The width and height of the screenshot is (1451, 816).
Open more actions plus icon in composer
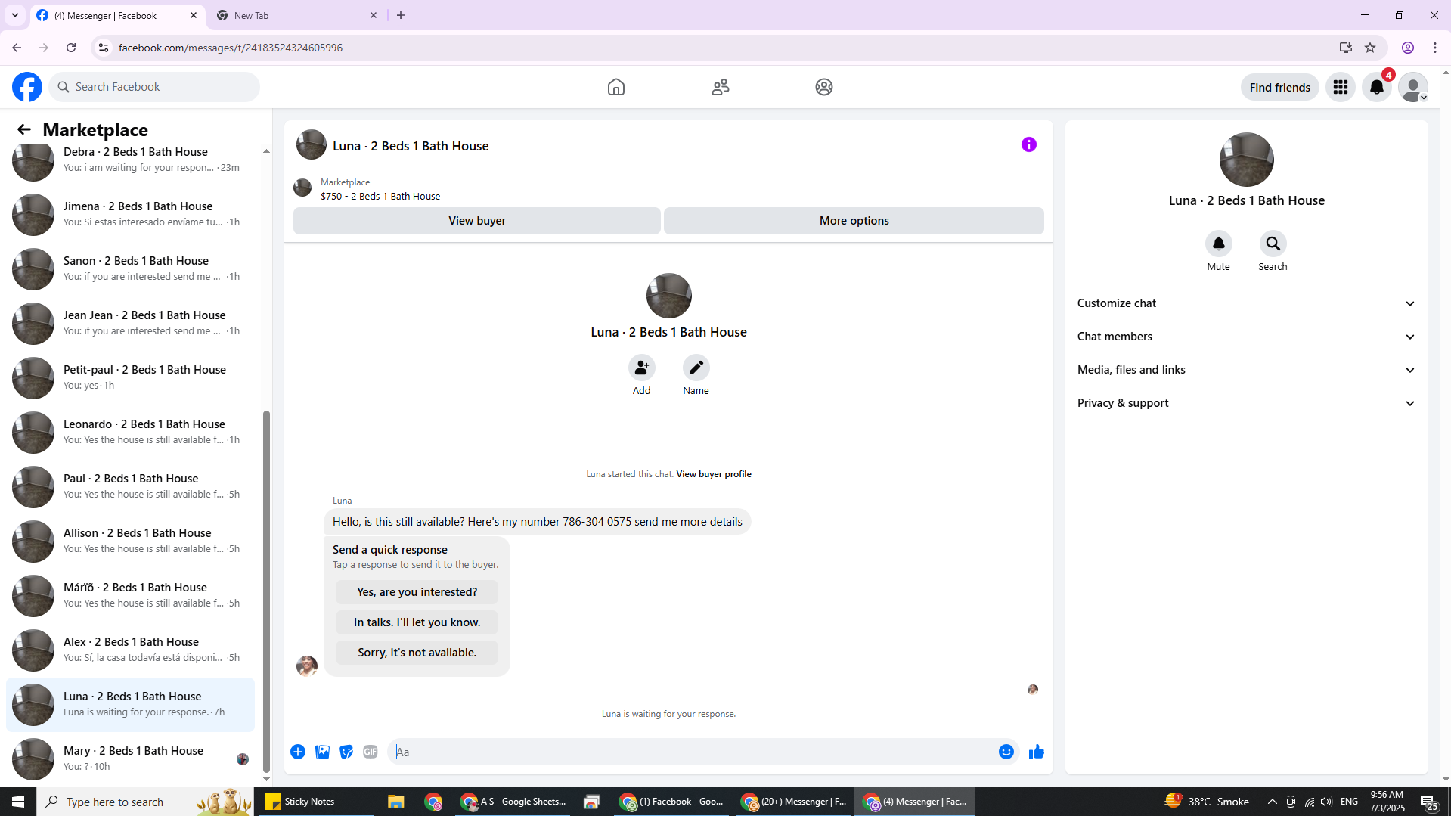(298, 752)
